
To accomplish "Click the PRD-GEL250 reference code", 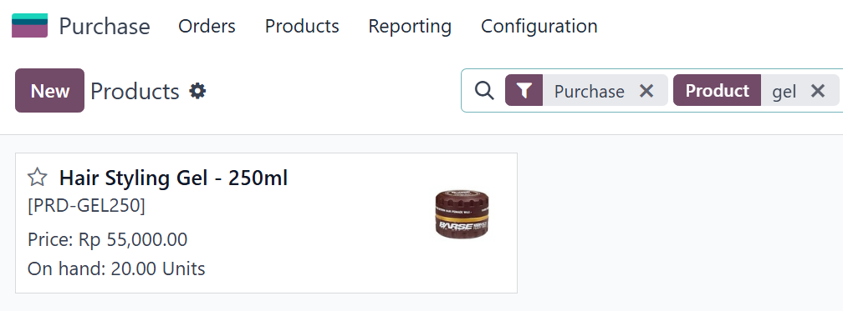I will pos(87,206).
